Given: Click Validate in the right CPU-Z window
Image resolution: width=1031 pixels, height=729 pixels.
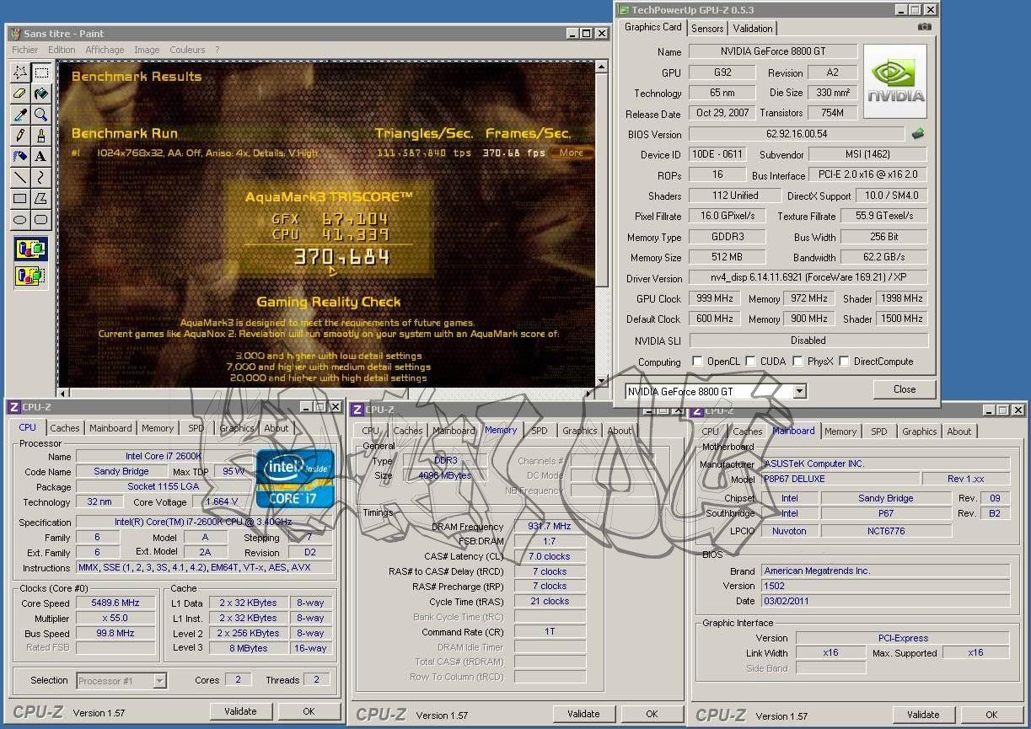Looking at the screenshot, I should pos(923,715).
